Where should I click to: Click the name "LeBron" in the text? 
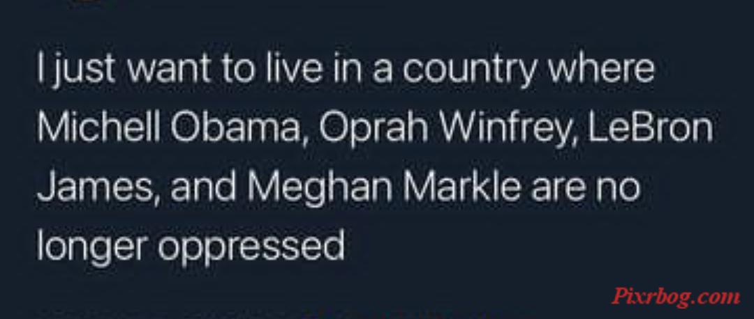[650, 127]
